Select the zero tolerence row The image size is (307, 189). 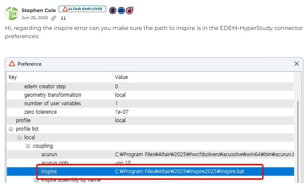point(150,112)
